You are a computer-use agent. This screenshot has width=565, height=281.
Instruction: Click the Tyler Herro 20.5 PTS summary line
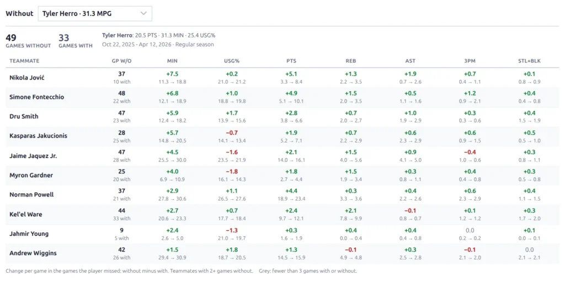pyautogui.click(x=159, y=35)
